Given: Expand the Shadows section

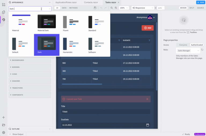Looking at the screenshot, I should [30, 81].
